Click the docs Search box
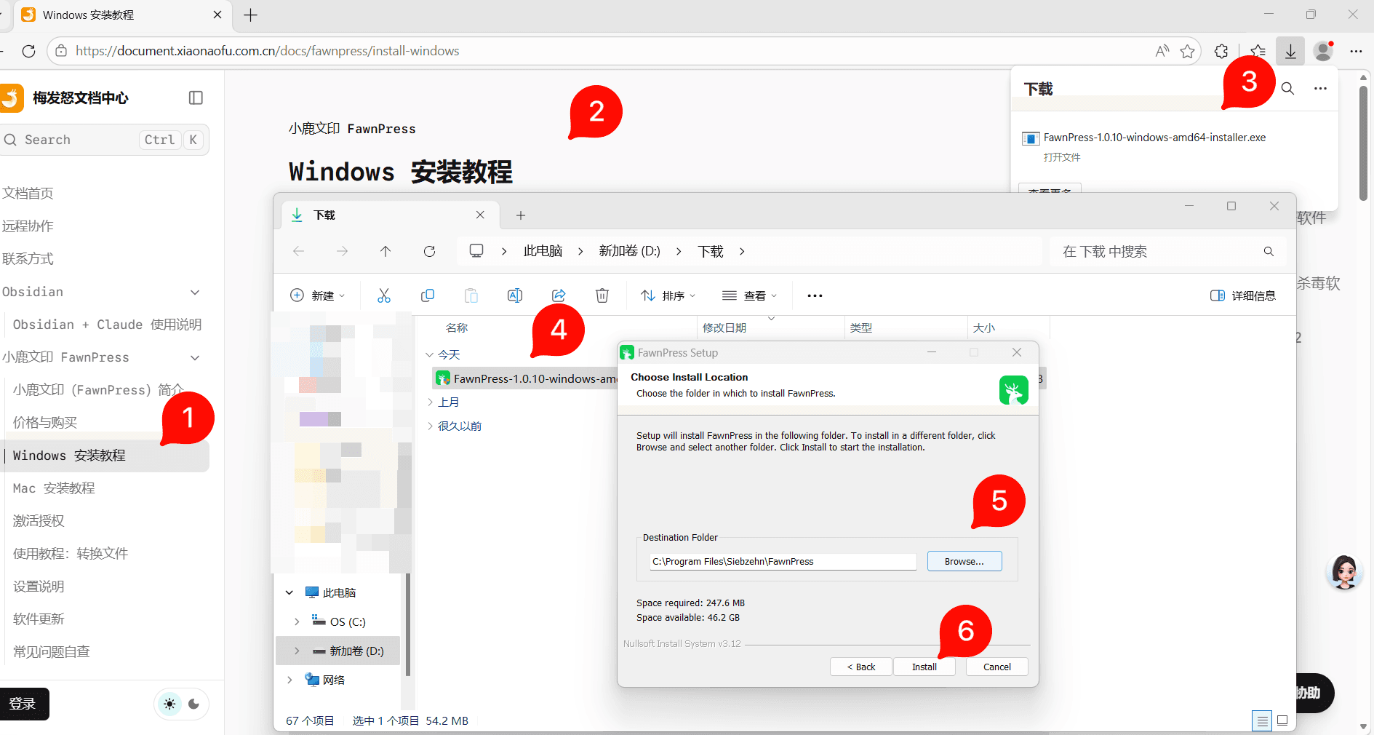This screenshot has height=735, width=1374. coord(103,140)
